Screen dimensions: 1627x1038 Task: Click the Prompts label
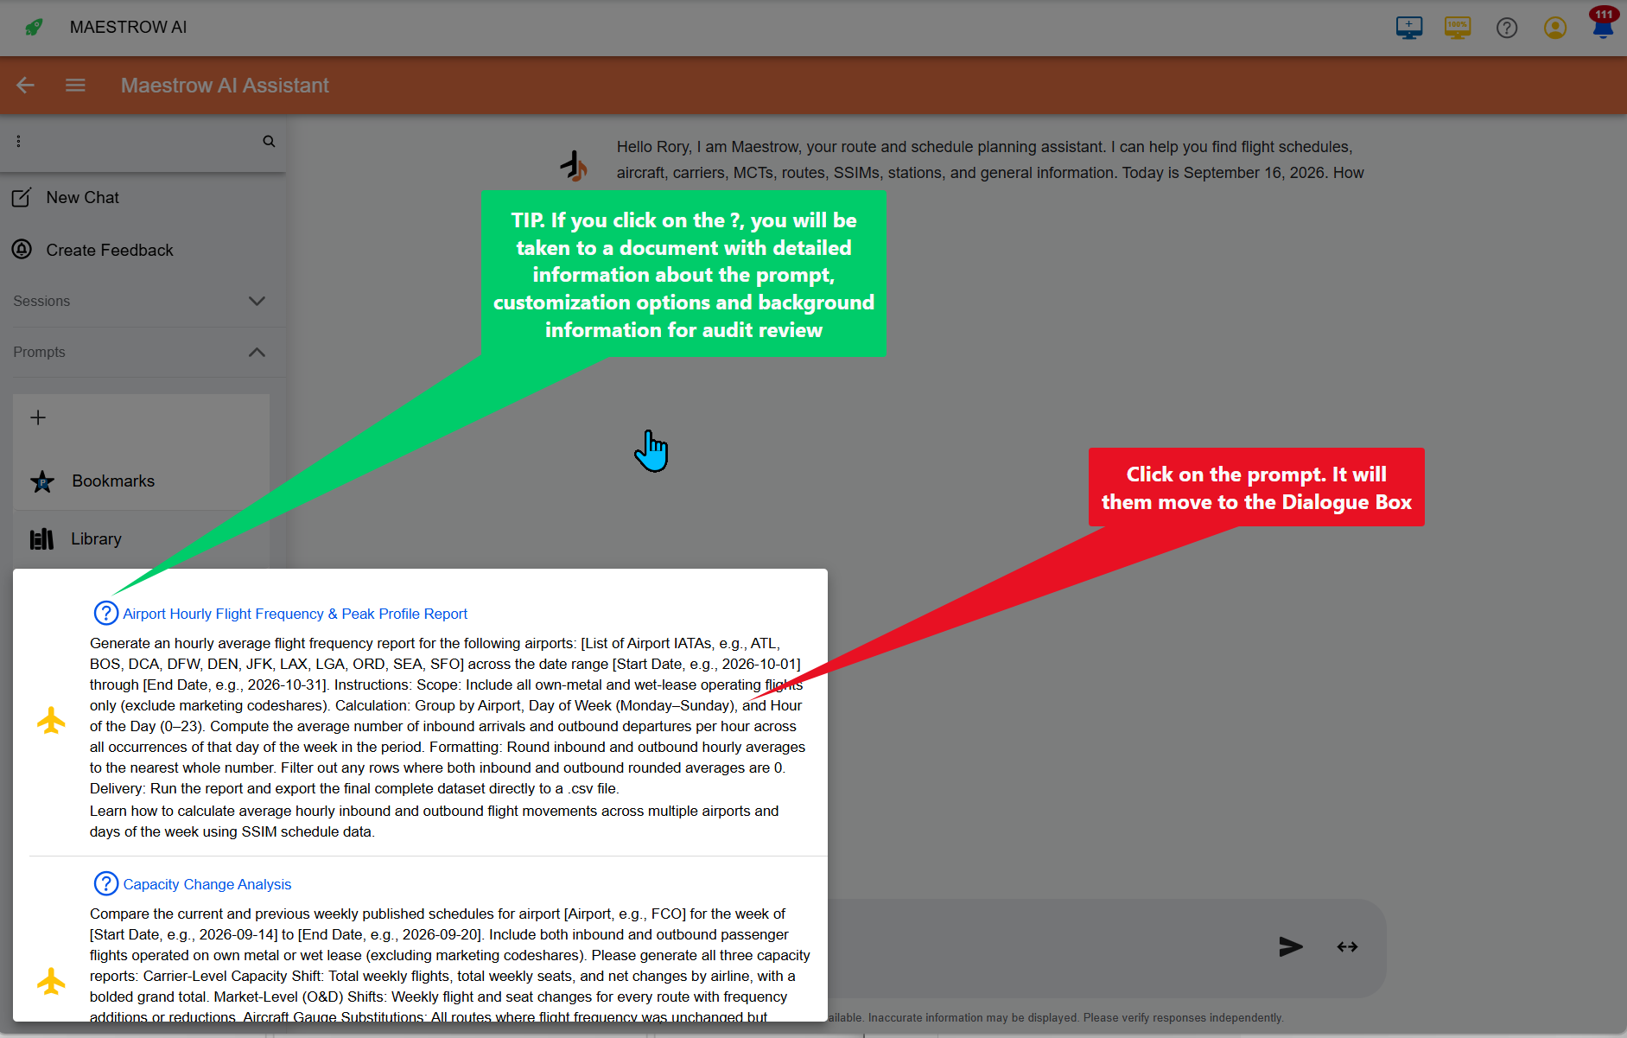(x=39, y=352)
